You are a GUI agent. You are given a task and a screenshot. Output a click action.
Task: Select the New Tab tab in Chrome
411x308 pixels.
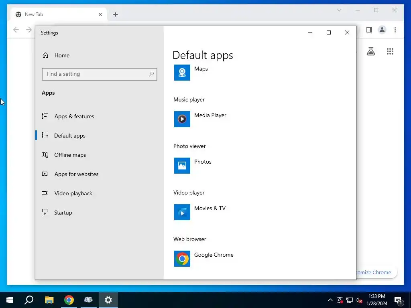(x=59, y=14)
